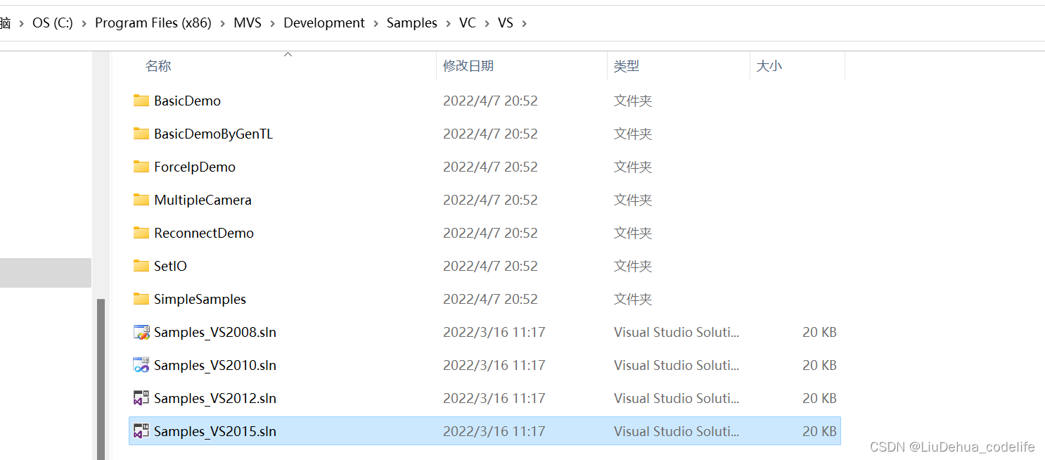Viewport: 1045px width, 460px height.
Task: Sort by the 类型 column header
Action: pos(627,66)
